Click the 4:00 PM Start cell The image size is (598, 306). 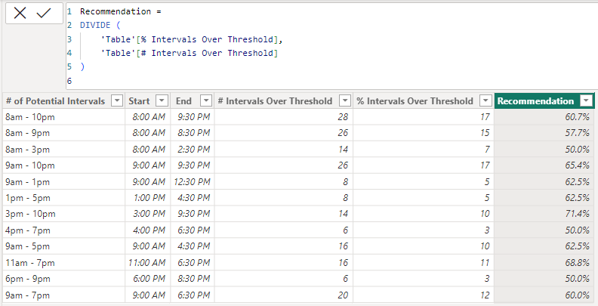[x=149, y=230]
